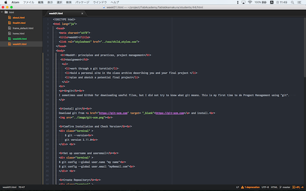
Task: Click the first https://git-scm.com href link
Action: 113,113
